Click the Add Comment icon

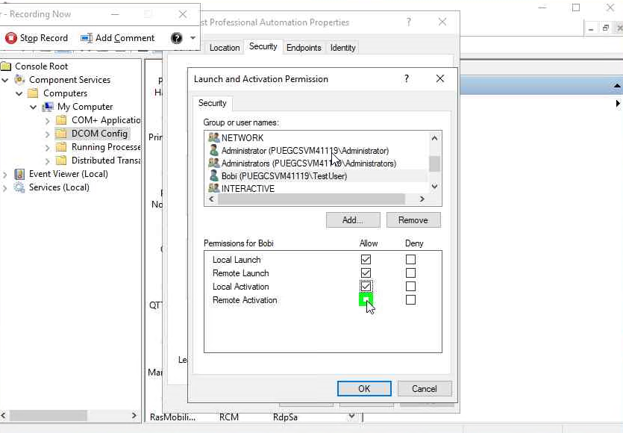(87, 38)
